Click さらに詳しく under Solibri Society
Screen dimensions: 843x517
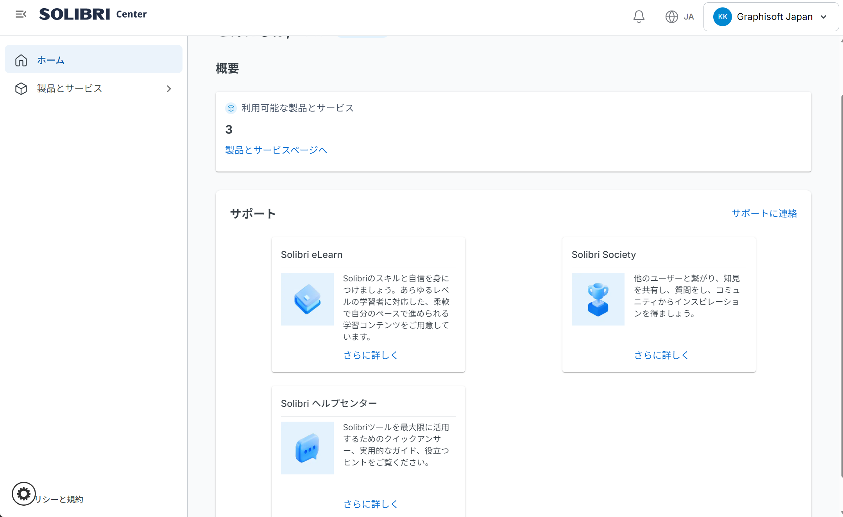tap(661, 355)
